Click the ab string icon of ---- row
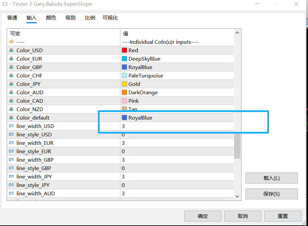Image resolution: width=308 pixels, height=226 pixels. pos(11,41)
